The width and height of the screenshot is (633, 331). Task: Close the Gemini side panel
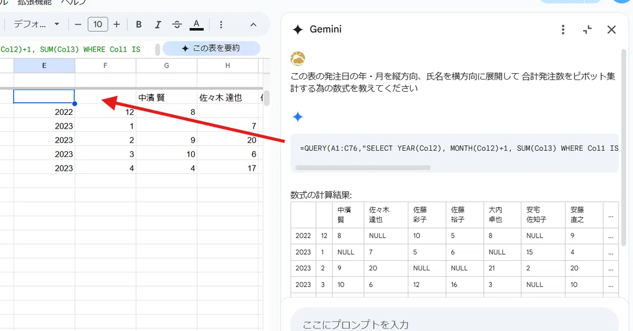tap(611, 30)
